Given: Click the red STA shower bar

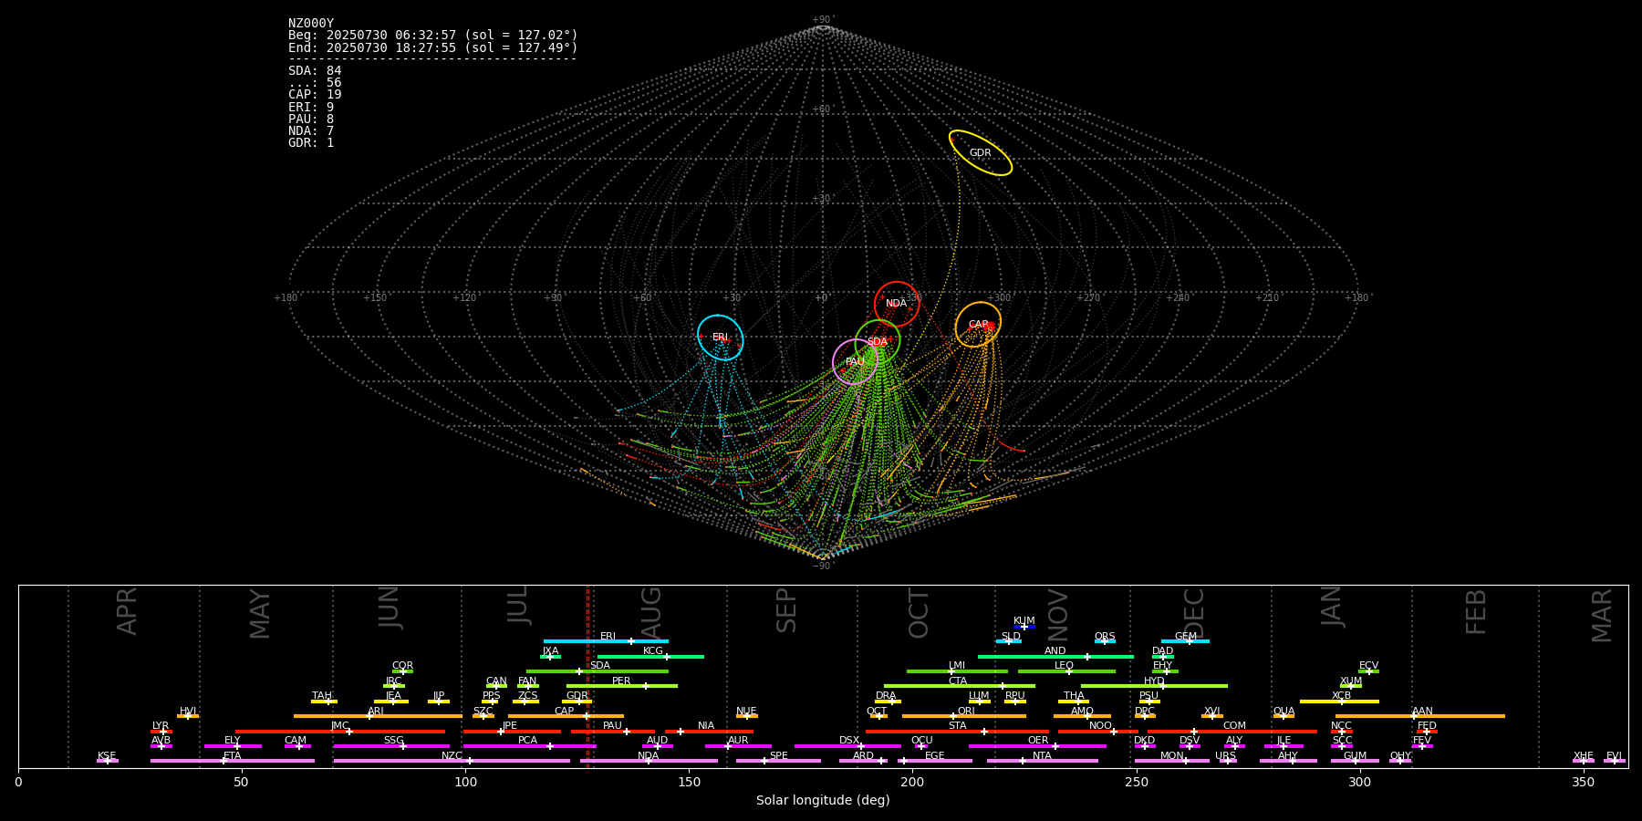Looking at the screenshot, I should [x=957, y=731].
